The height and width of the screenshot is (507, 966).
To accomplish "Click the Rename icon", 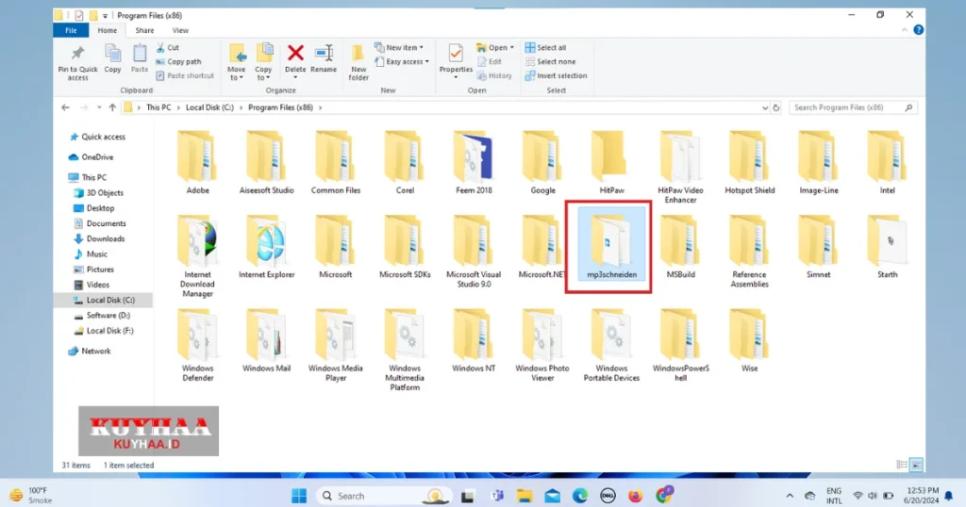I will (324, 54).
